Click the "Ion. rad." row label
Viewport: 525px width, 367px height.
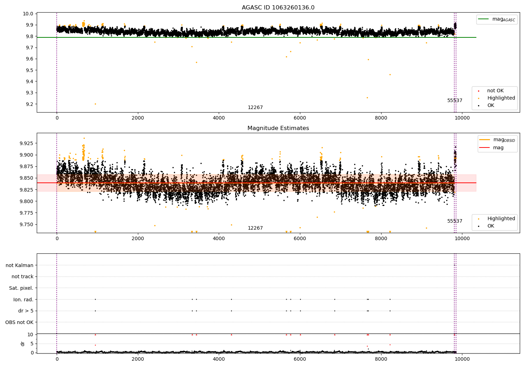point(23,300)
